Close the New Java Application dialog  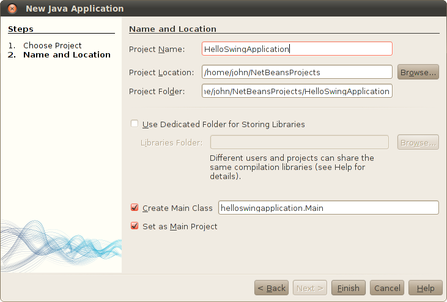[12, 9]
